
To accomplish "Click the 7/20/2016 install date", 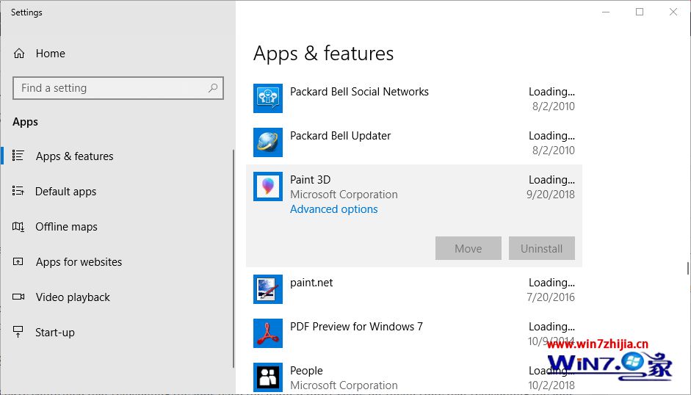I will [x=551, y=297].
